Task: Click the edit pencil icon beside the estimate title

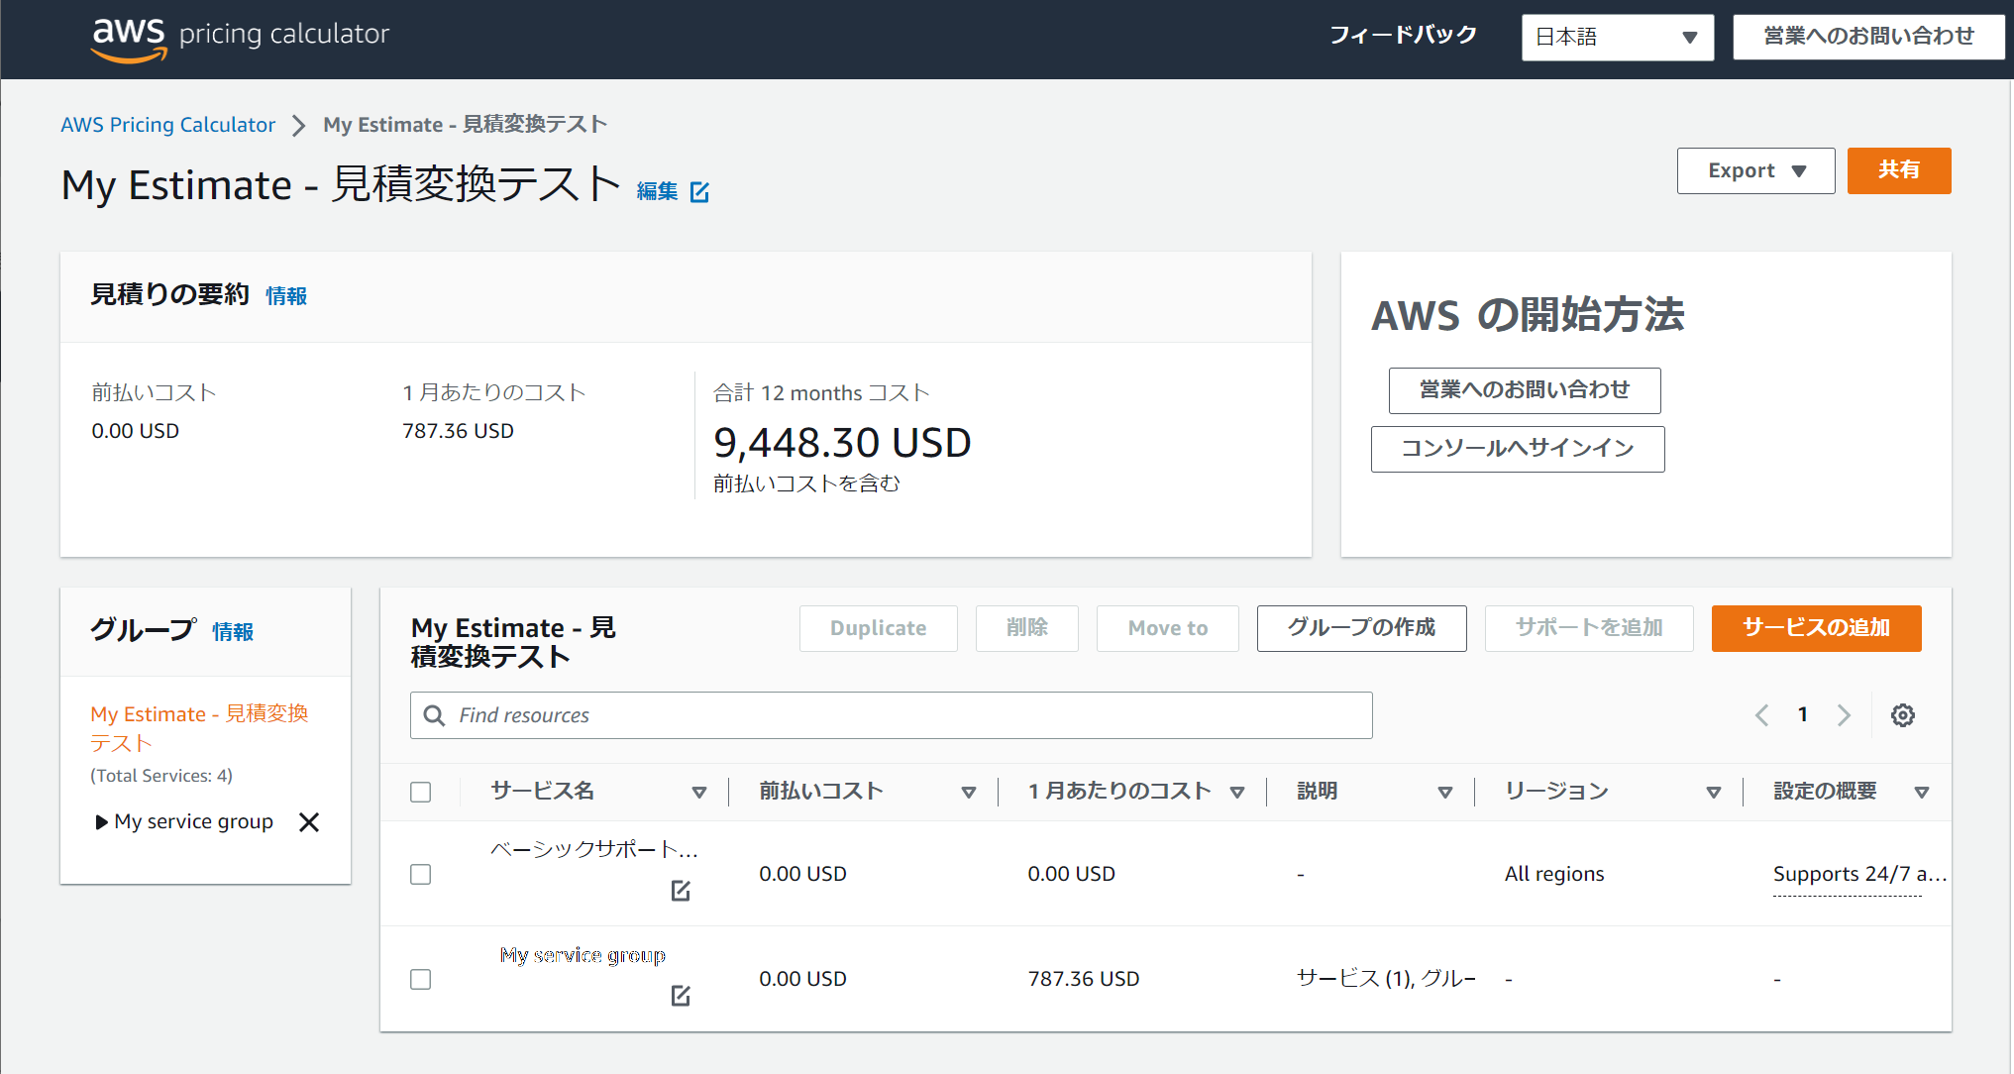Action: [699, 192]
